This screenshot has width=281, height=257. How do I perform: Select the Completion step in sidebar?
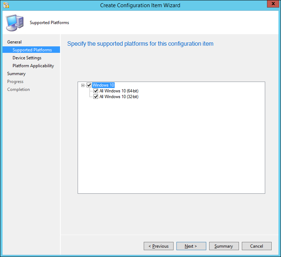pyautogui.click(x=18, y=90)
